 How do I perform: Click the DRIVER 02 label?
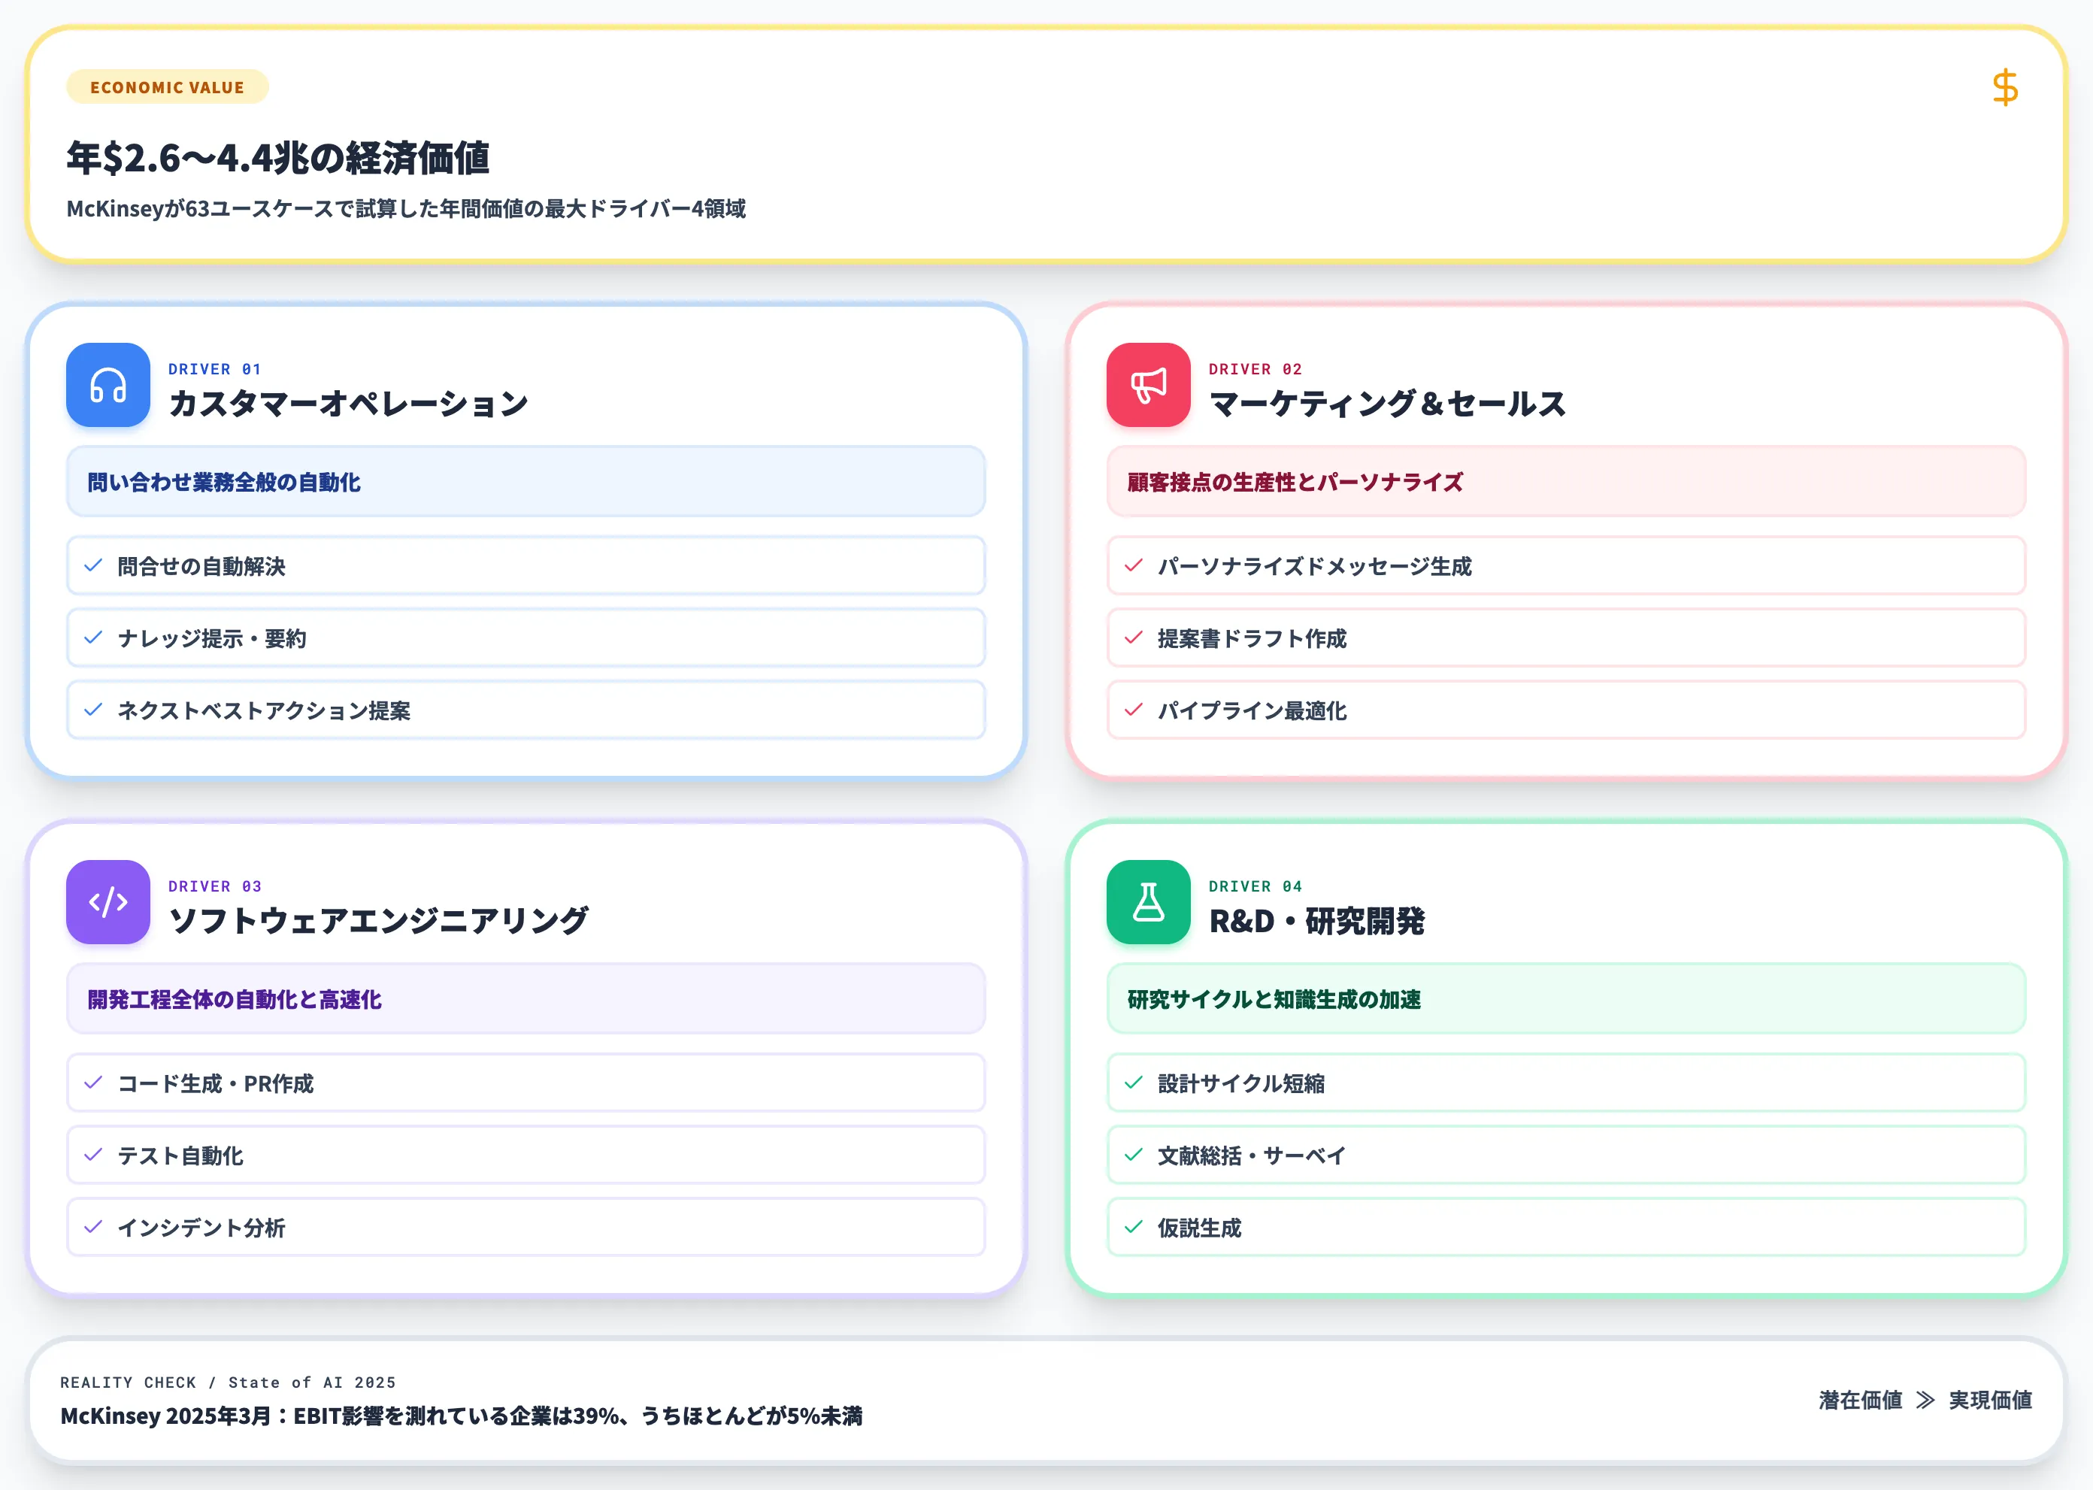pos(1255,369)
